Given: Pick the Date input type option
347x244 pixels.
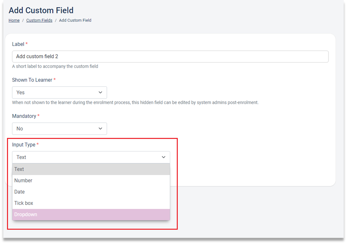Looking at the screenshot, I should coord(91,192).
